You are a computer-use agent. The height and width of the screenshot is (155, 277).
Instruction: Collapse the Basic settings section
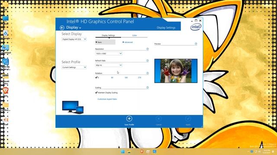click(105, 42)
